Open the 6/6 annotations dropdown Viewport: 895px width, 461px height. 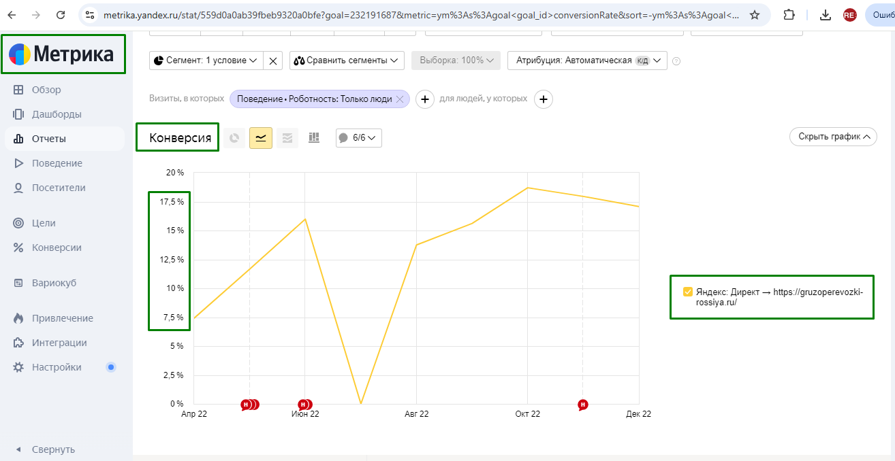[359, 138]
